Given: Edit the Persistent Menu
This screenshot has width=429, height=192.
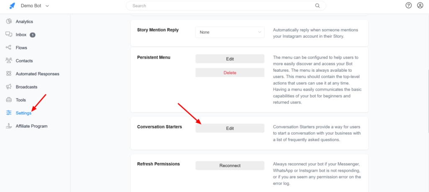Looking at the screenshot, I should coord(230,59).
